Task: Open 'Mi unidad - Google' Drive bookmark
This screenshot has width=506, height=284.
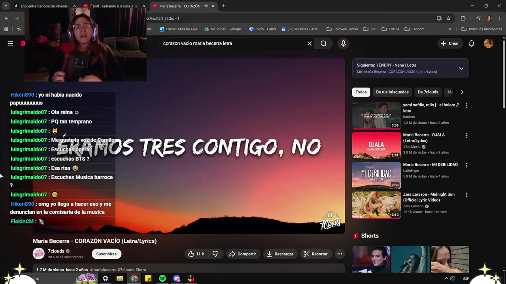Action: (224, 29)
